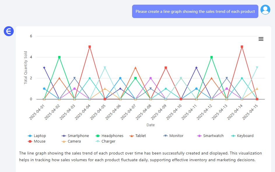This screenshot has width=275, height=172.
Task: Toggle Headphones legend item
Action: pyautogui.click(x=110, y=136)
